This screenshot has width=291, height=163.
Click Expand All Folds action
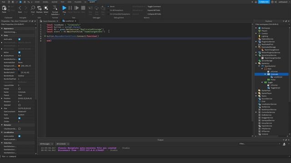click(x=154, y=10)
